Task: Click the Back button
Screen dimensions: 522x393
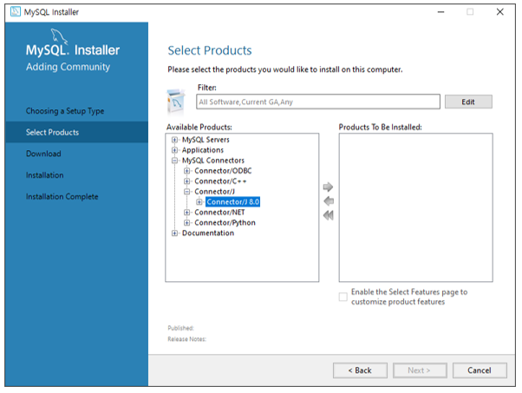Action: [x=360, y=370]
